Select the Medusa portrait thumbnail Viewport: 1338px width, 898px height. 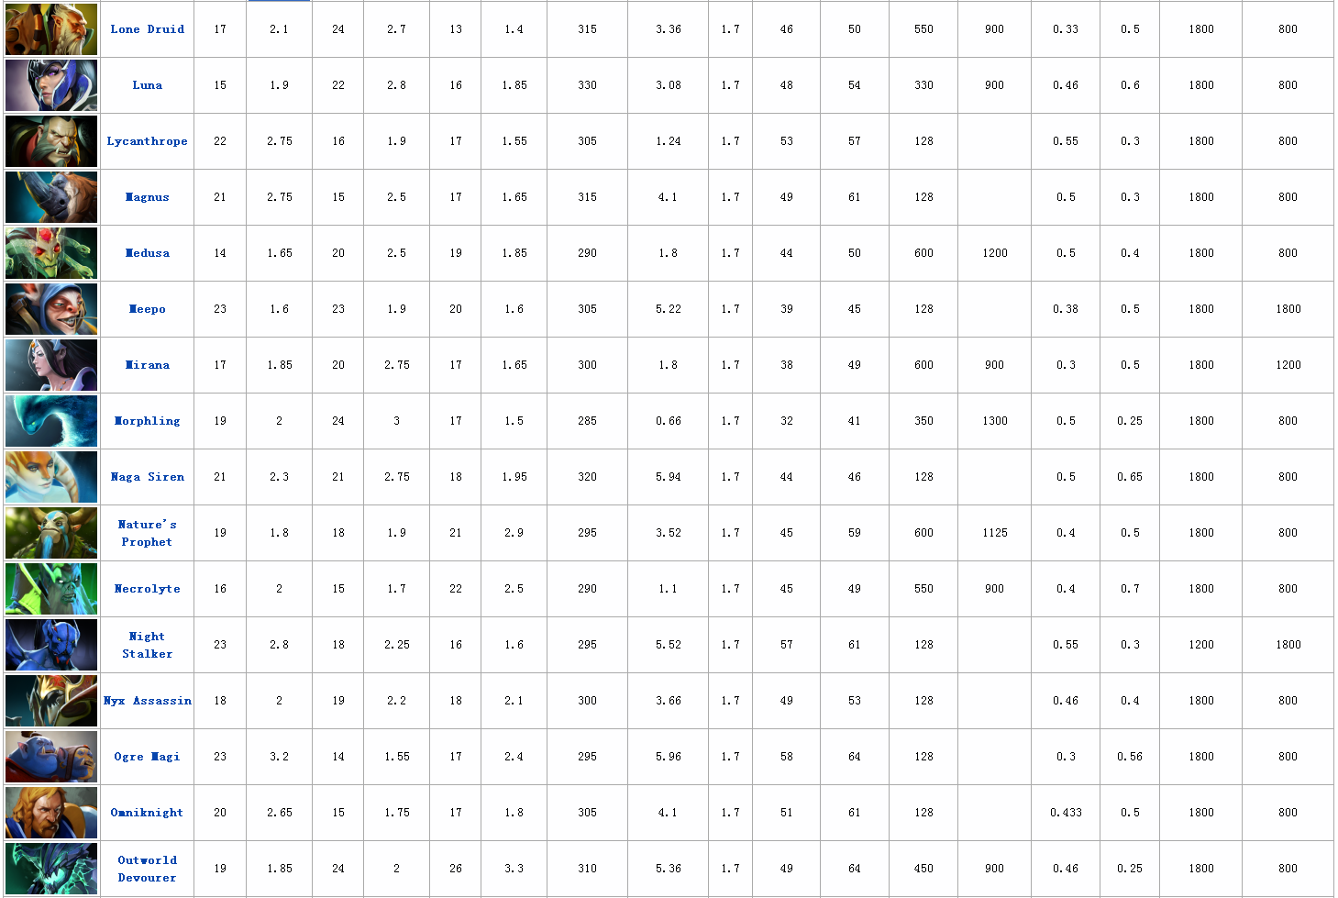[x=51, y=253]
